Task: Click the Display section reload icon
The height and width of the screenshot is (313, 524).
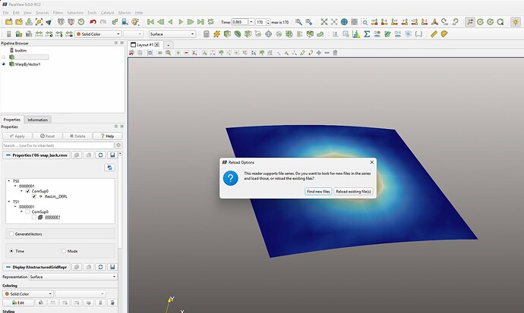Action: pos(100,267)
